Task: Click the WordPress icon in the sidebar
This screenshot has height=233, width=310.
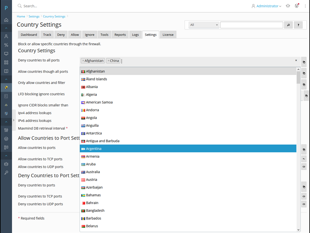Action: coord(6,139)
